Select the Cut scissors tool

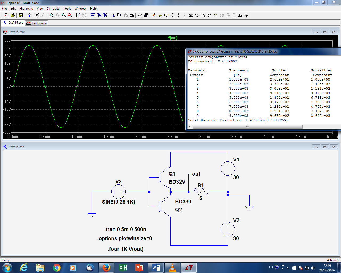pos(113,15)
